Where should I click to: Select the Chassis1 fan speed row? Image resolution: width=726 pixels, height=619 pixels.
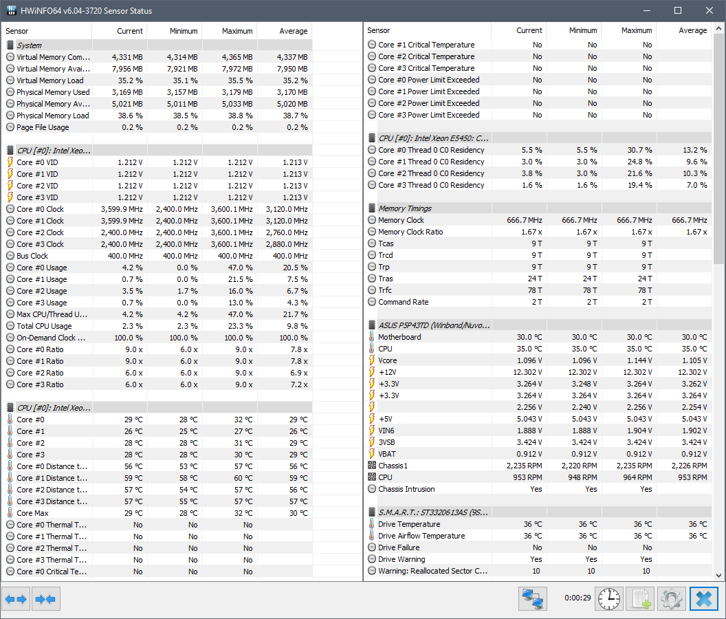393,466
